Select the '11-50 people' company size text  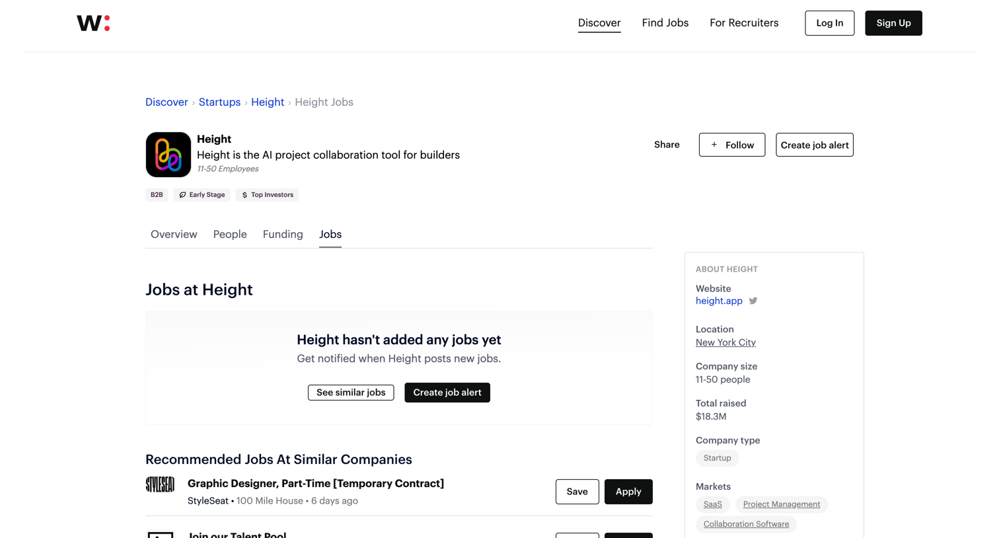[x=723, y=379]
